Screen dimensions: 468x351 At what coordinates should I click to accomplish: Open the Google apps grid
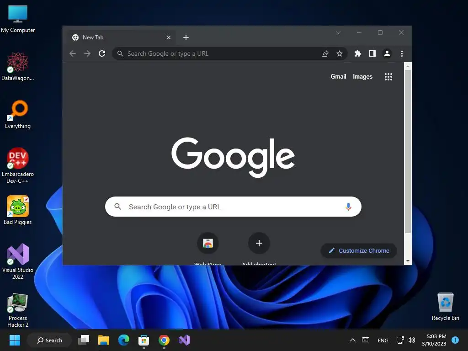tap(388, 77)
